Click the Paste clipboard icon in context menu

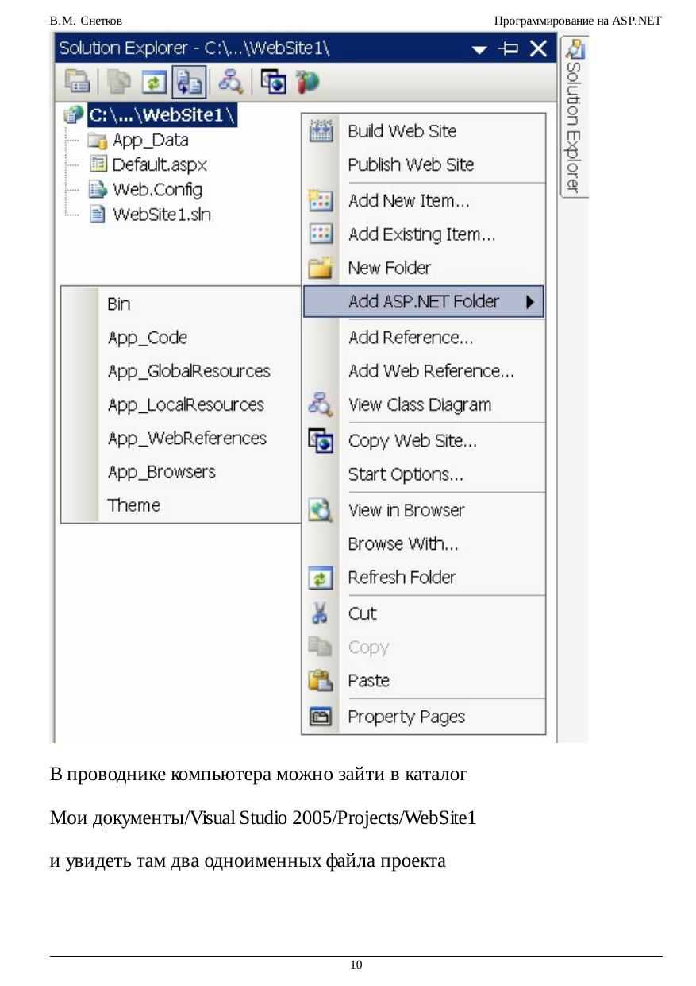320,681
